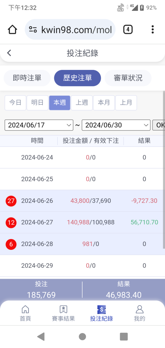Tap the site settings icon in address bar

point(33,30)
